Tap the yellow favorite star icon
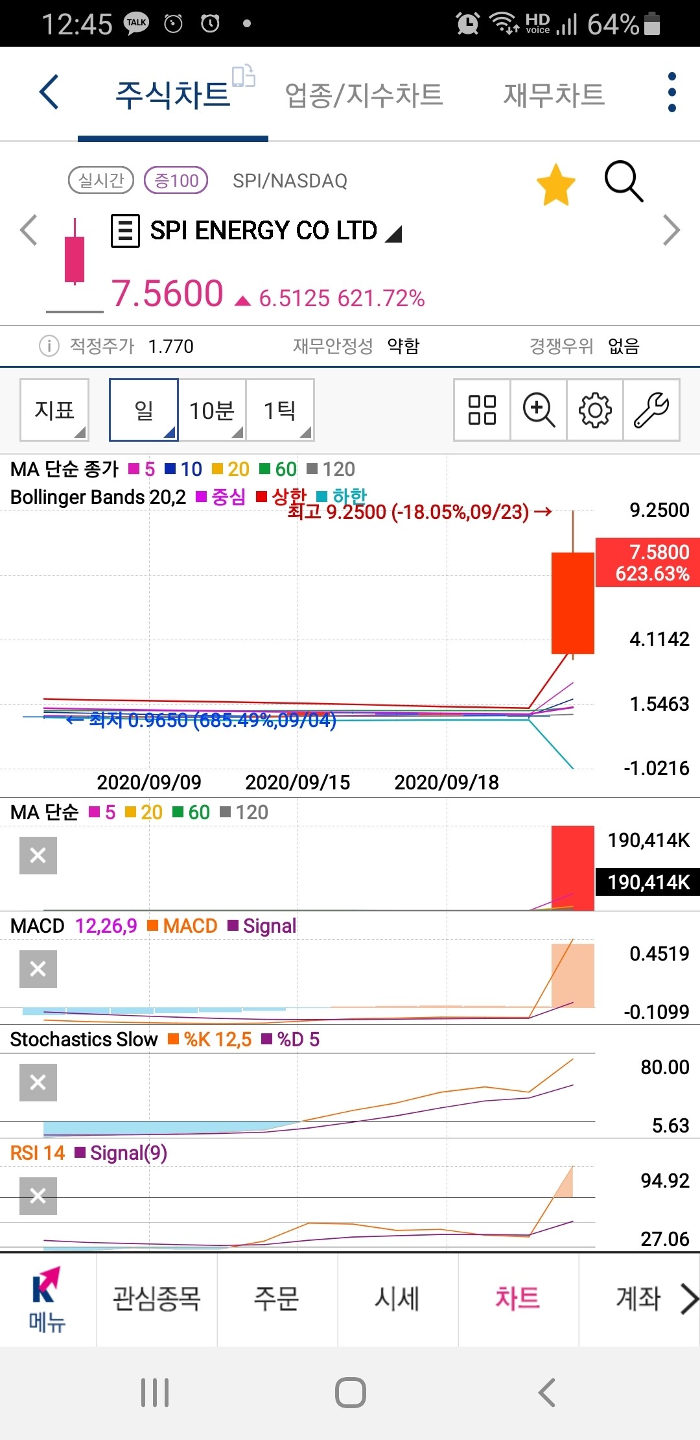Screen dimensions: 700x1440 click(x=555, y=185)
